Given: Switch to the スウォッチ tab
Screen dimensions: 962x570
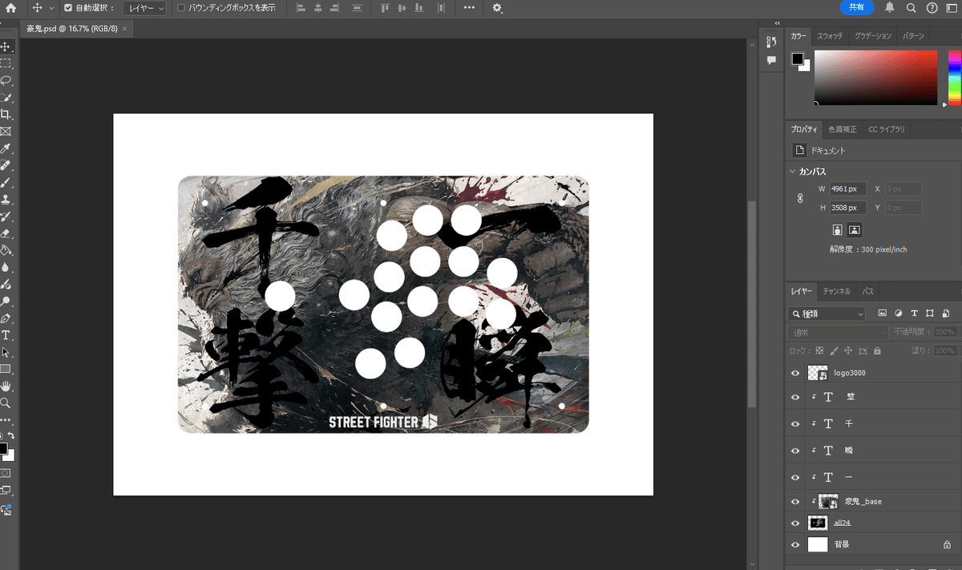Looking at the screenshot, I should (830, 36).
